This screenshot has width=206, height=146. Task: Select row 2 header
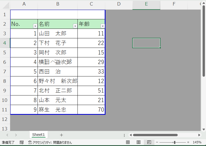click(5, 24)
